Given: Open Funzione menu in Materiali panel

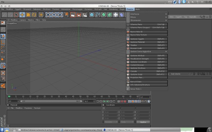Looking at the screenshot, I should (28, 108).
